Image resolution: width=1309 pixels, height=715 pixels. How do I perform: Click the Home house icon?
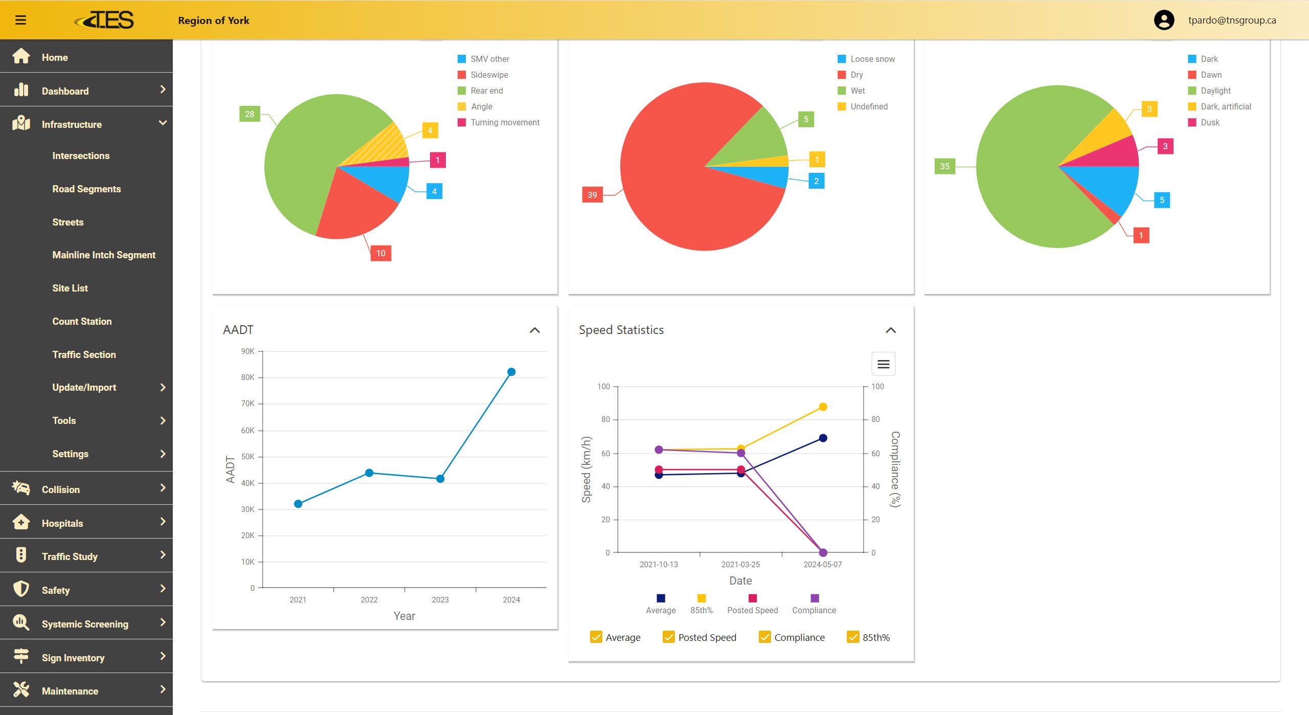point(21,56)
